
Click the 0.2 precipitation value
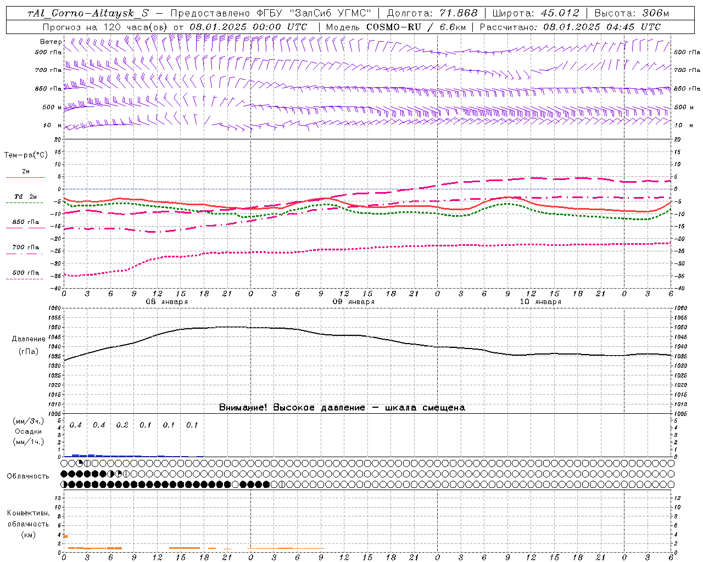click(x=122, y=425)
